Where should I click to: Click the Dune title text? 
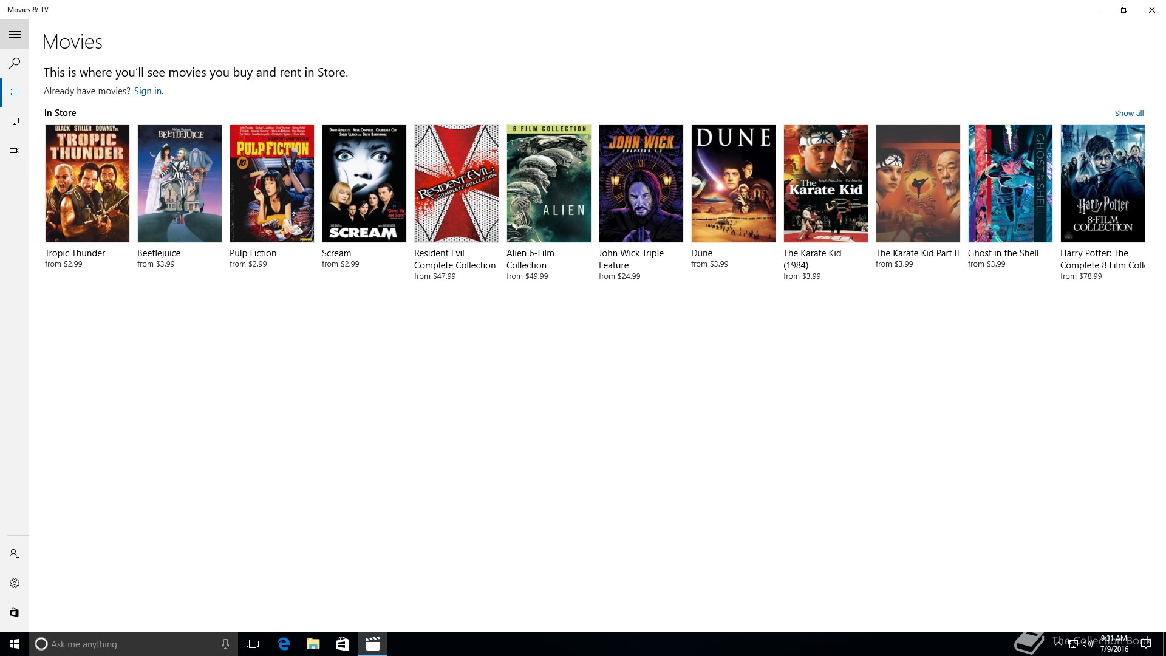[701, 253]
